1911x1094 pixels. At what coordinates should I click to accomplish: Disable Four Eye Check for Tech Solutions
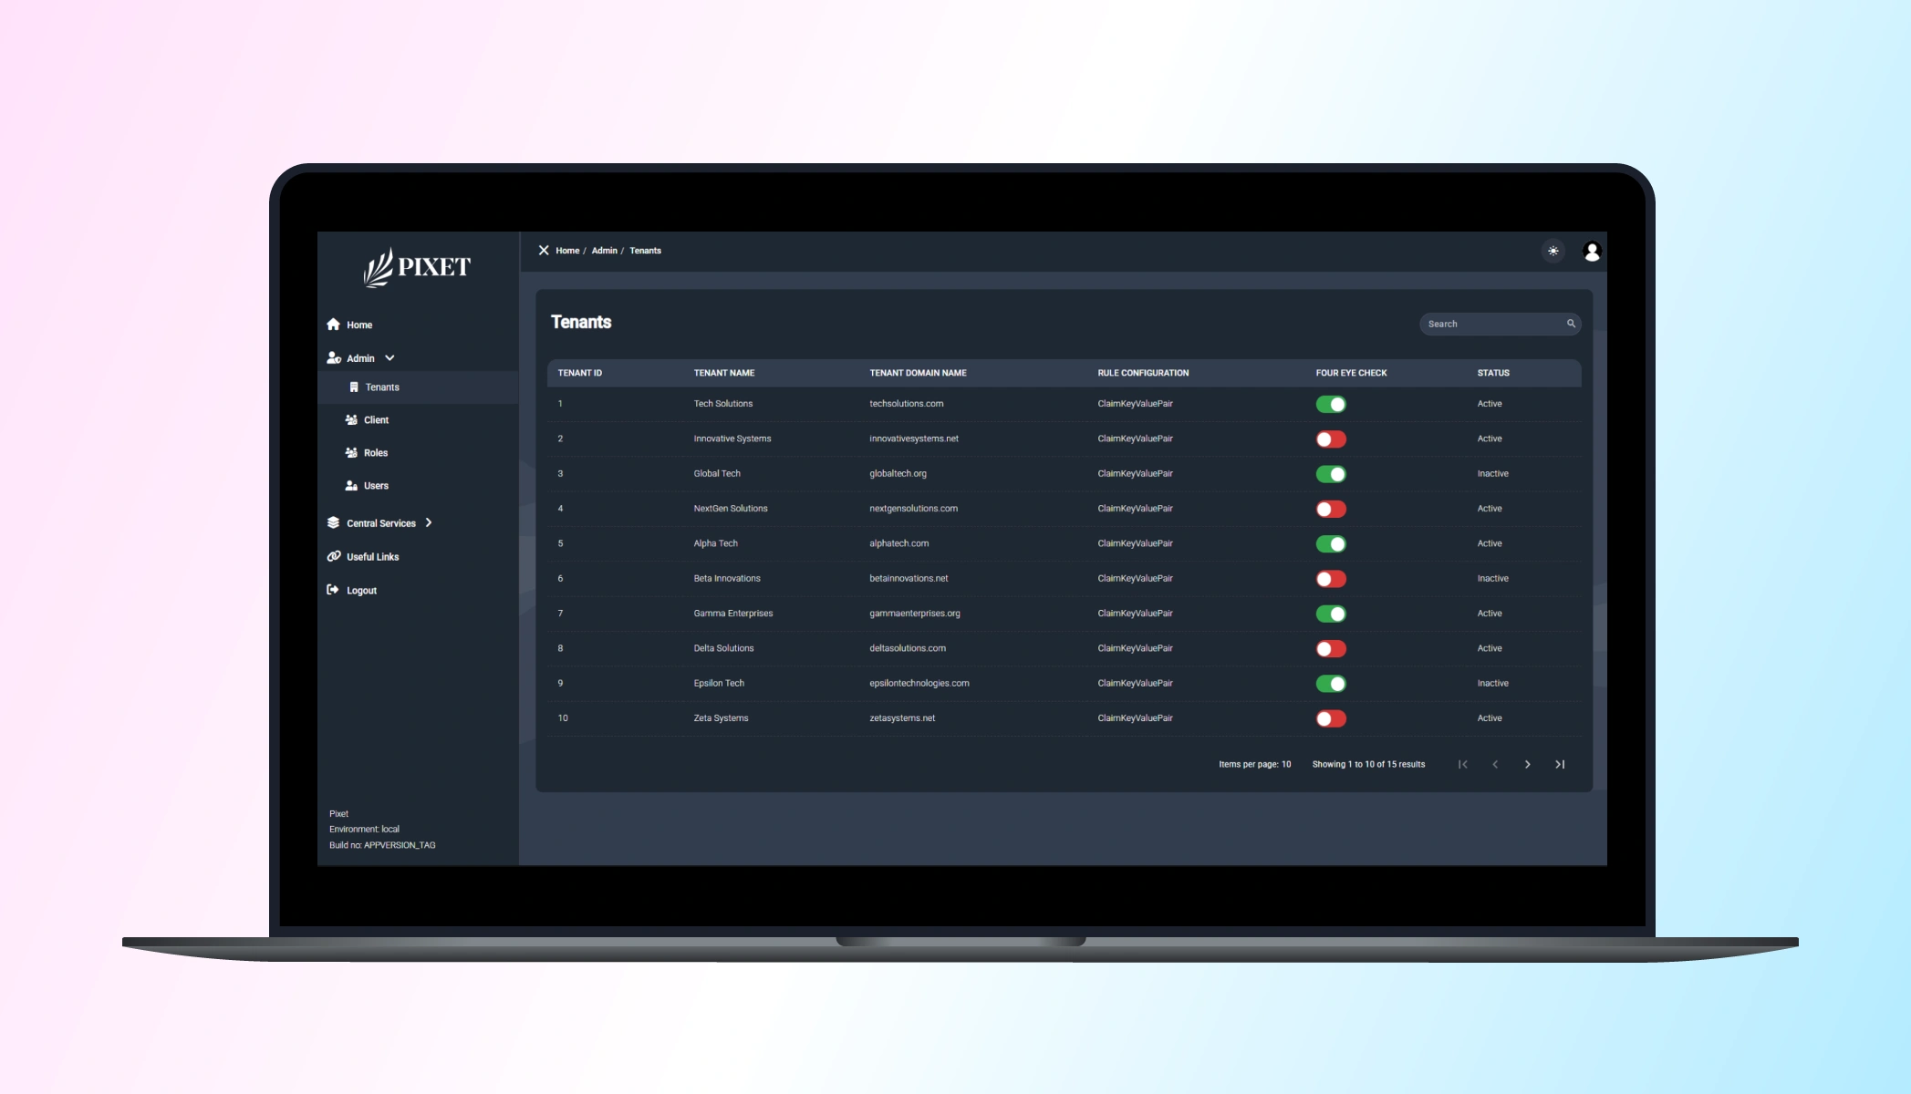click(x=1330, y=404)
